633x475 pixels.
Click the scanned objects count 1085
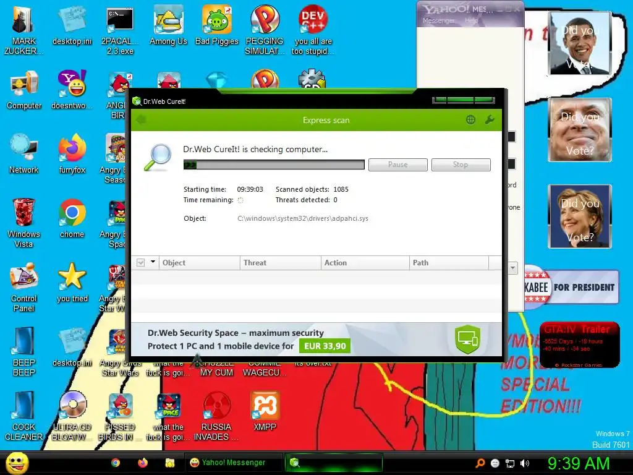341,189
